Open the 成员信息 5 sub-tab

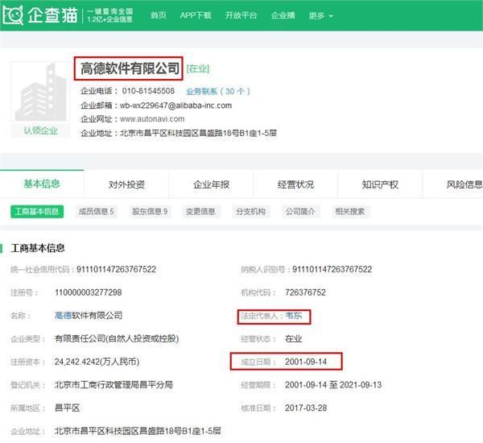click(x=96, y=212)
